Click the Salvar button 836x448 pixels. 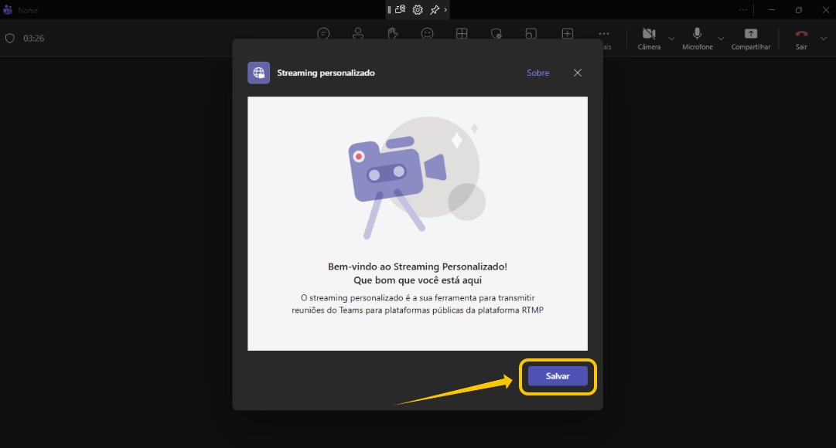point(558,376)
